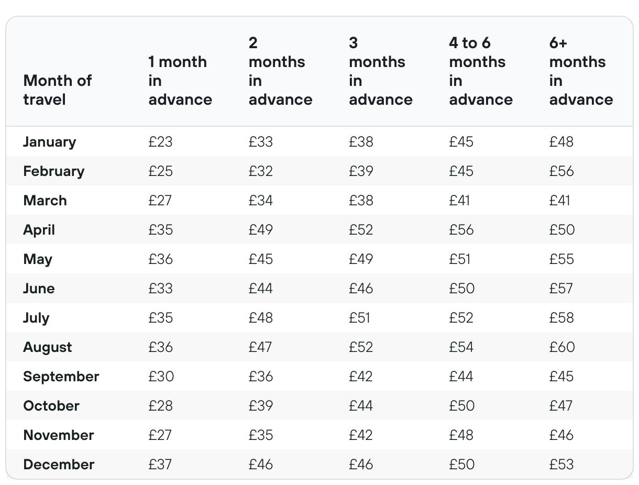Select December's £37 one-month-advance price

click(160, 465)
